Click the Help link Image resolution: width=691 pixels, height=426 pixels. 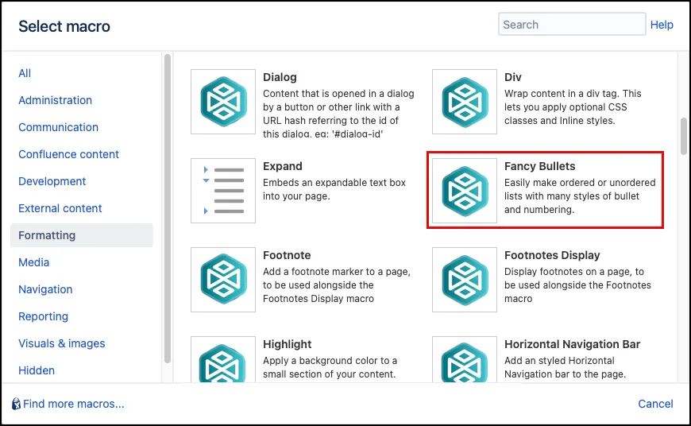[662, 25]
